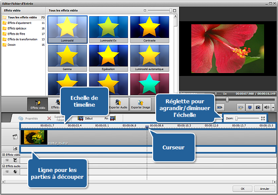Click the Exporter Image button
This screenshot has height=195, width=278.
(140, 105)
